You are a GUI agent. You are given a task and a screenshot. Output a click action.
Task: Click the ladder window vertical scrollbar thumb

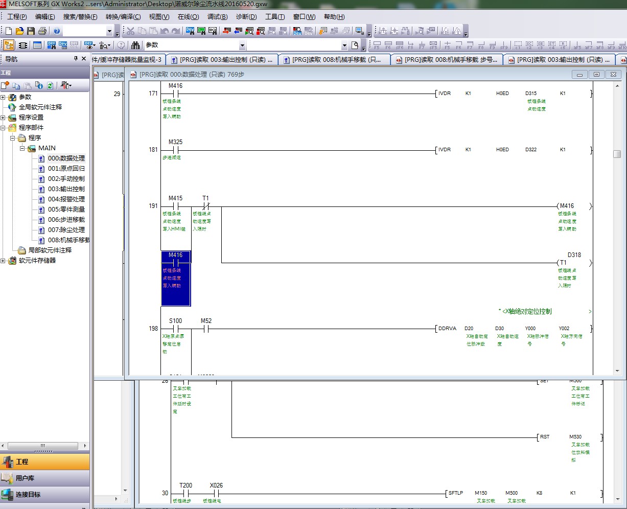pos(617,154)
